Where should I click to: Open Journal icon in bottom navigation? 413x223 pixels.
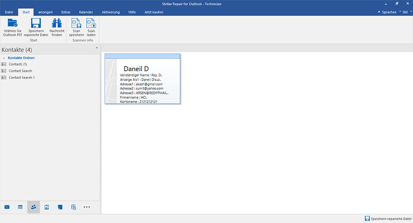[73, 207]
